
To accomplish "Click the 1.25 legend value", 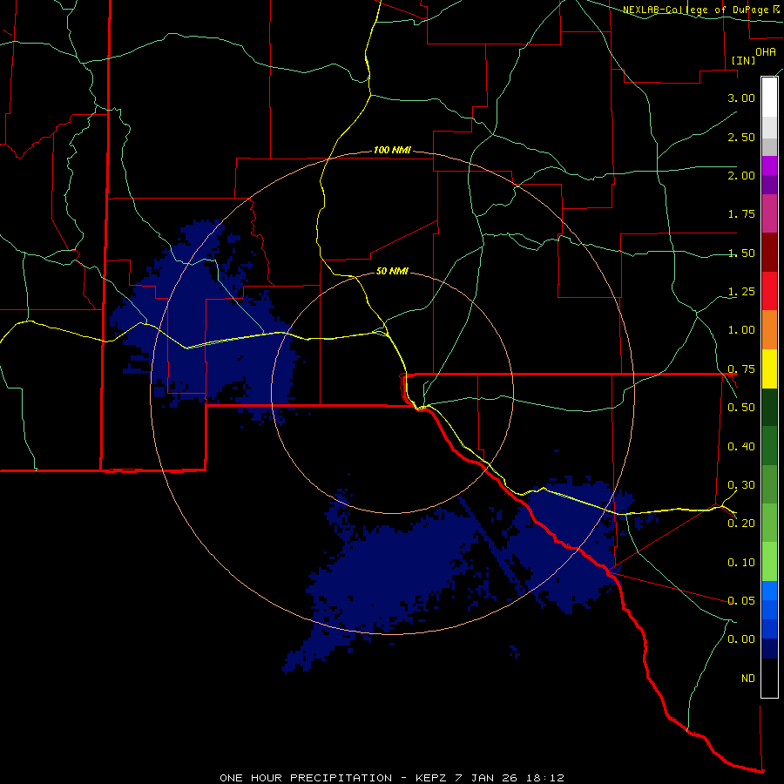I will tap(741, 292).
